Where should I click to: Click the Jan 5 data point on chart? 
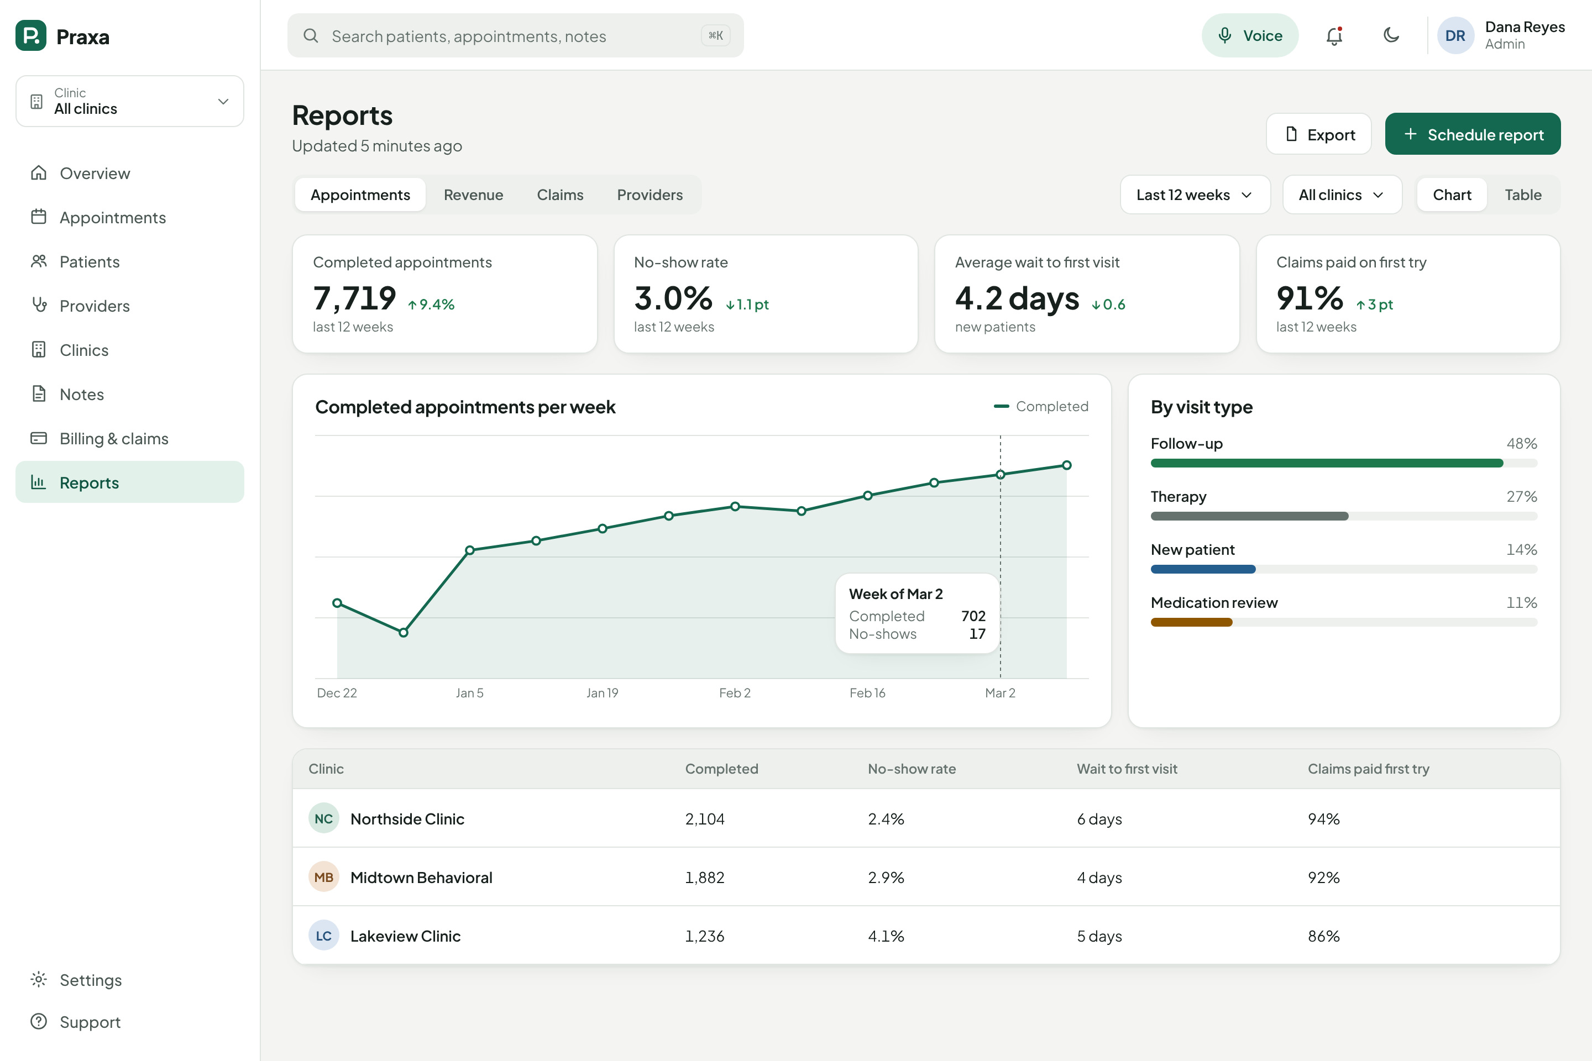point(469,550)
